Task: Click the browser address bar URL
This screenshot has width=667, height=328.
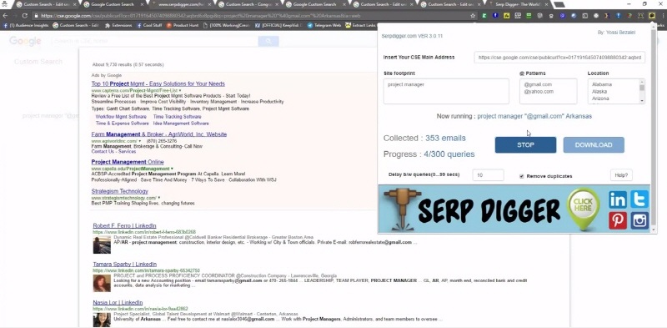Action: [201, 16]
